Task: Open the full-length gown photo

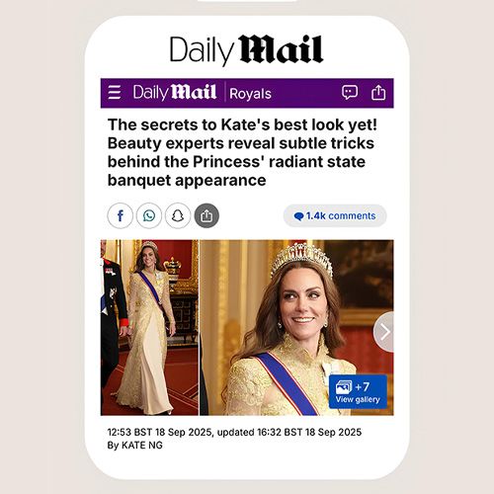Action: [149, 327]
